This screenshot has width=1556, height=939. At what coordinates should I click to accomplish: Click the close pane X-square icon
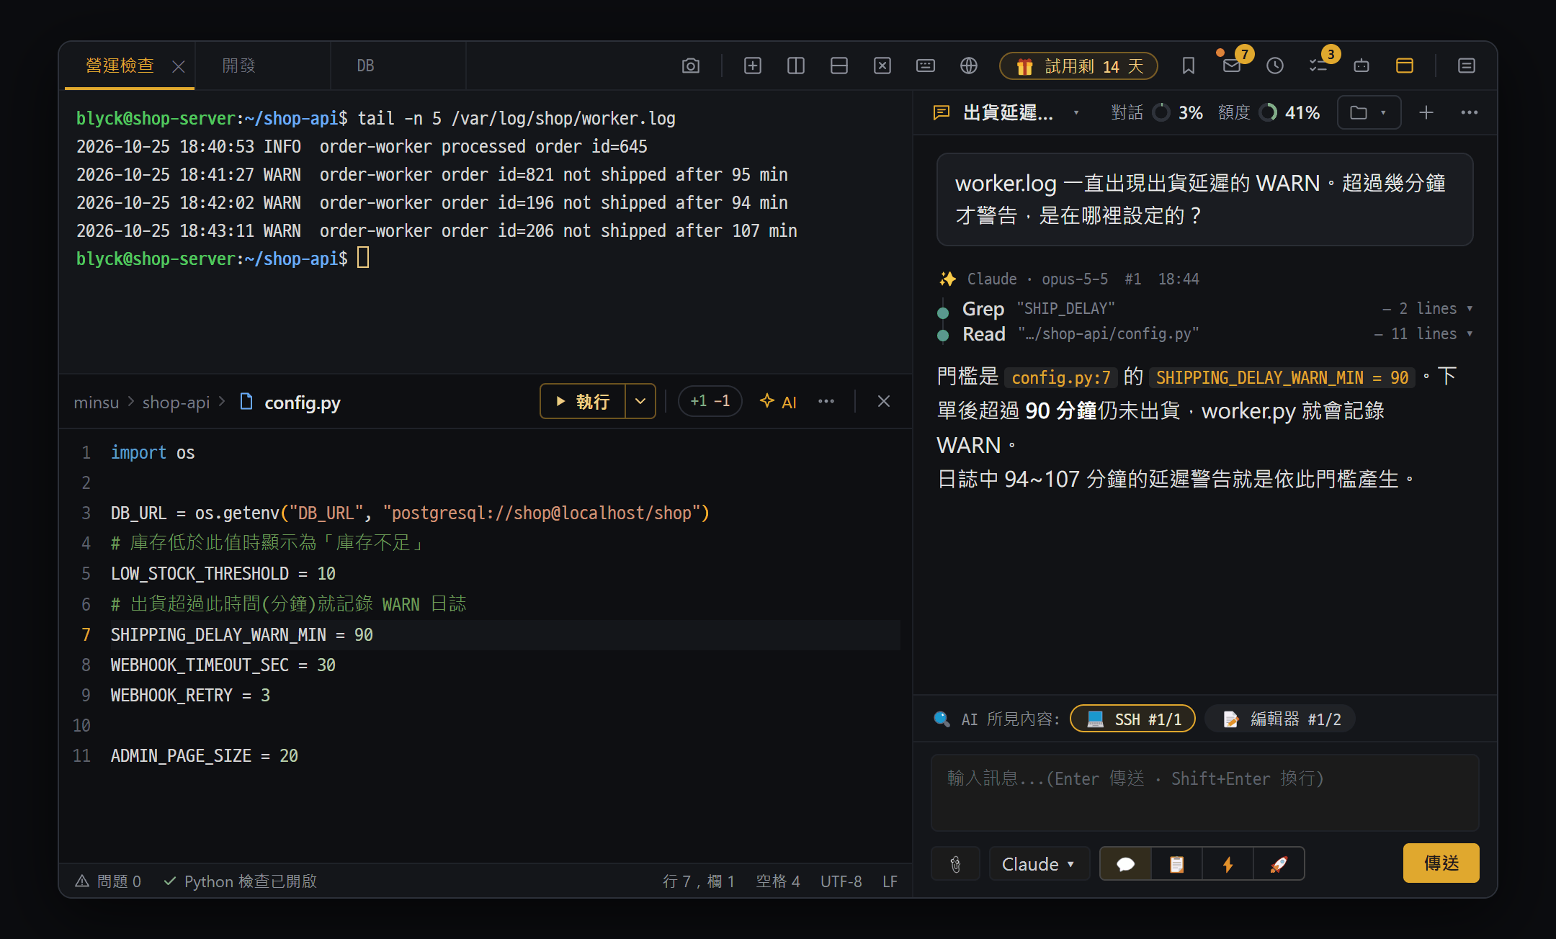pos(882,66)
